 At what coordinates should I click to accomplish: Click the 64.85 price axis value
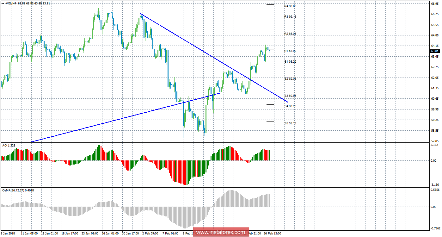click(434, 35)
